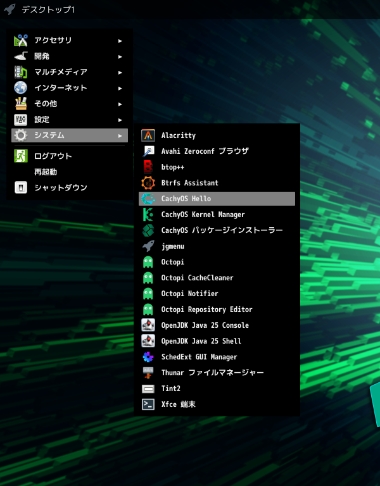Select the Btrfs Assistant entry

tap(217, 183)
